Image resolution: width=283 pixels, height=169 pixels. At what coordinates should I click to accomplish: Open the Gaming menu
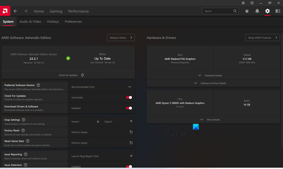click(56, 11)
